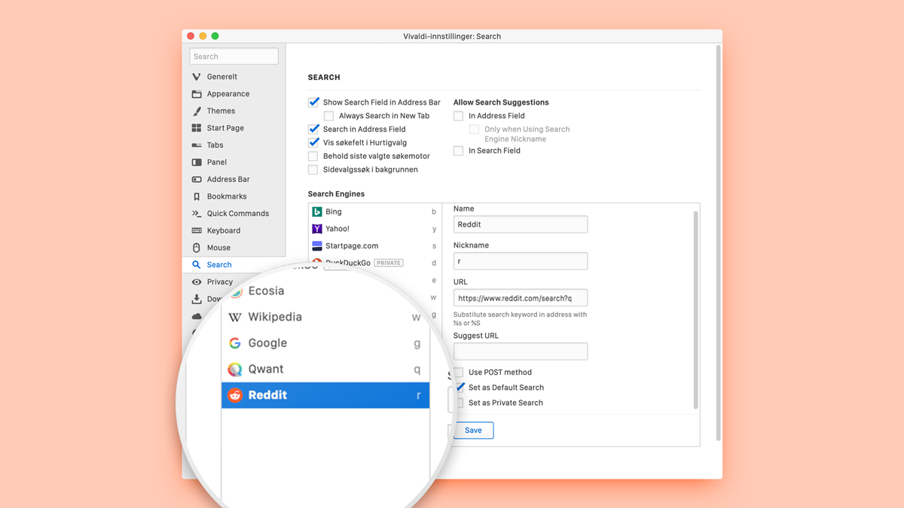Enable Behold siste valgte søkemotor
904x508 pixels.
(x=313, y=157)
